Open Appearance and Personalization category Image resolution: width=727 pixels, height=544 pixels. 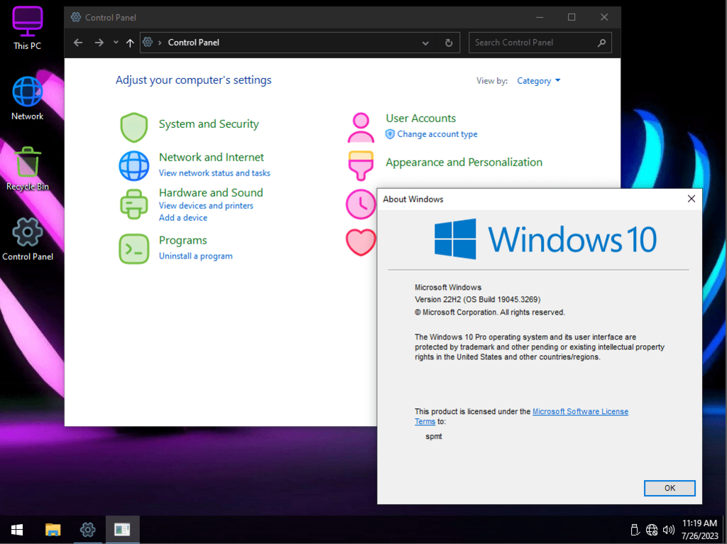[x=464, y=163]
